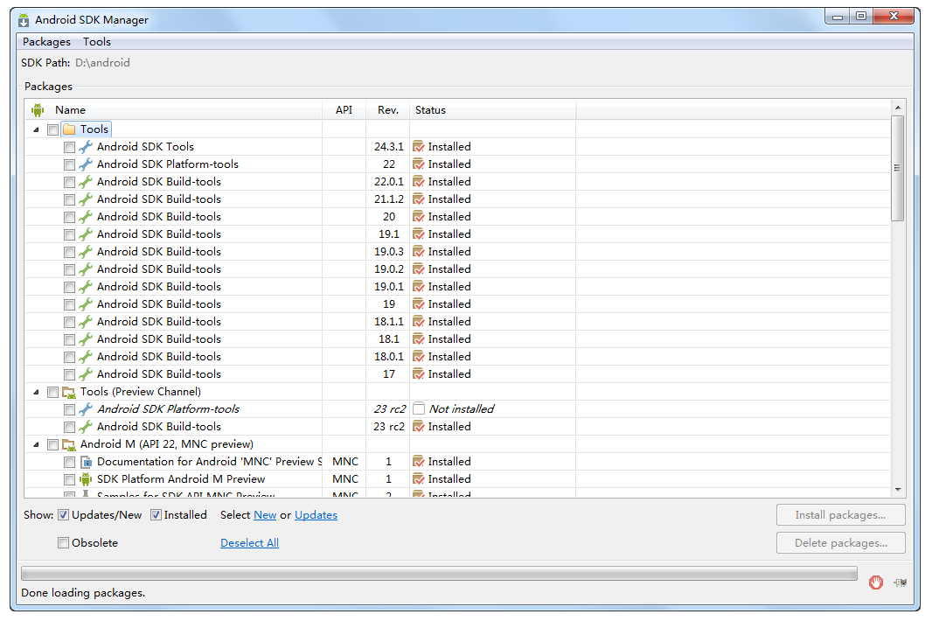Collapse the Android M (API 22, MNC preview) group
Image resolution: width=932 pixels, height=621 pixels.
click(36, 444)
